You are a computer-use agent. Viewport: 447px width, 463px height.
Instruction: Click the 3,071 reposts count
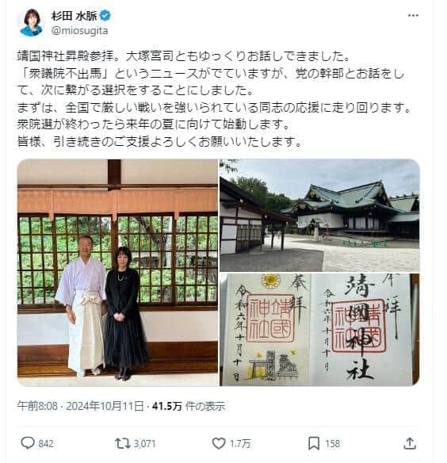click(x=144, y=443)
